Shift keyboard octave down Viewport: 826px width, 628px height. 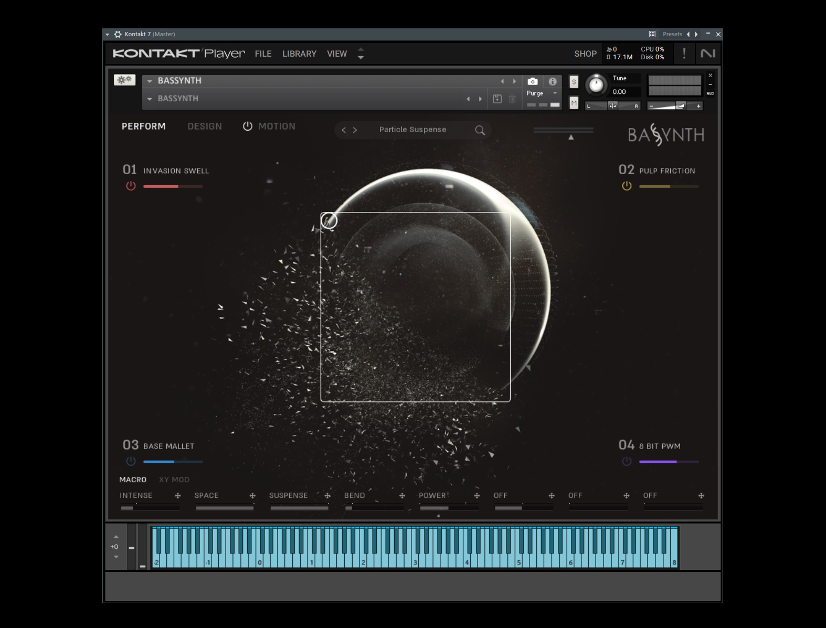point(116,557)
